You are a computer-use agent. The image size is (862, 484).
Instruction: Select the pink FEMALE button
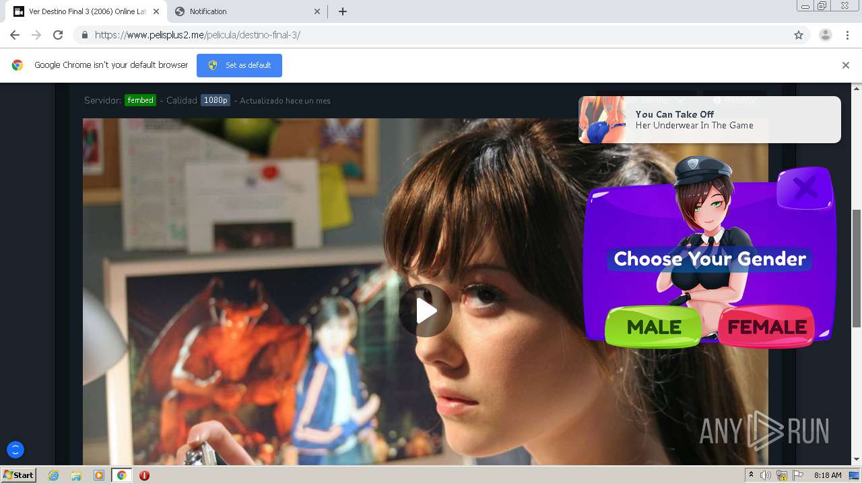(766, 327)
